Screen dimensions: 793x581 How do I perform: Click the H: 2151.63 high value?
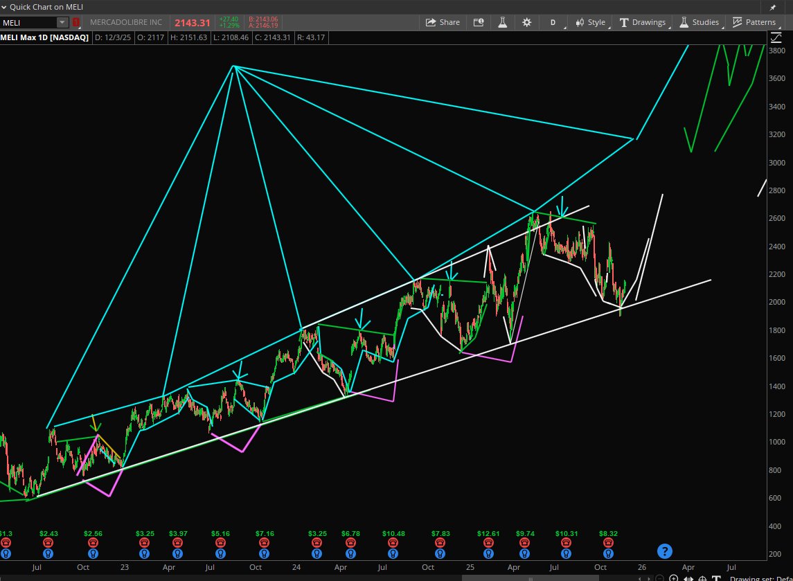[188, 37]
